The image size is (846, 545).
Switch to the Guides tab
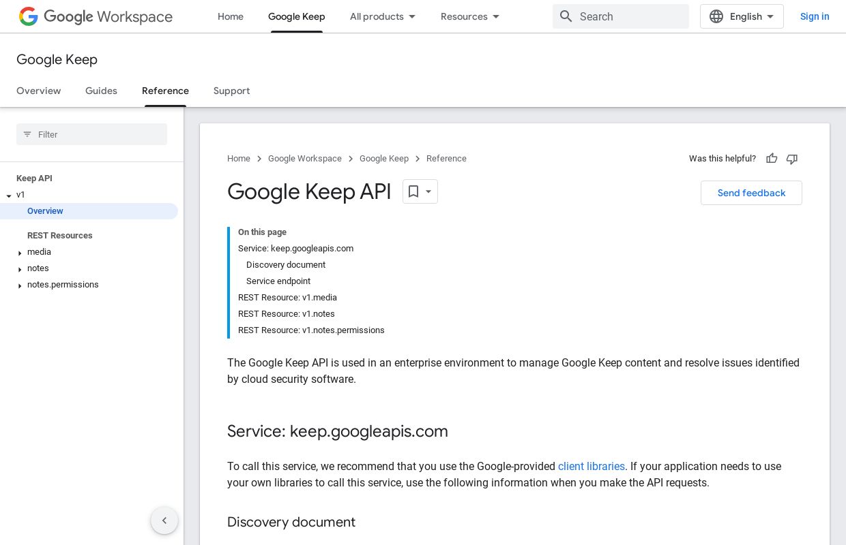click(x=101, y=91)
